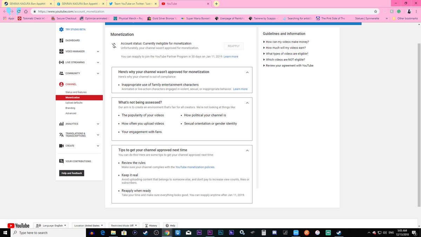421x237 pixels.
Task: Click the Try Studio Beta gear icon
Action: coord(61,29)
